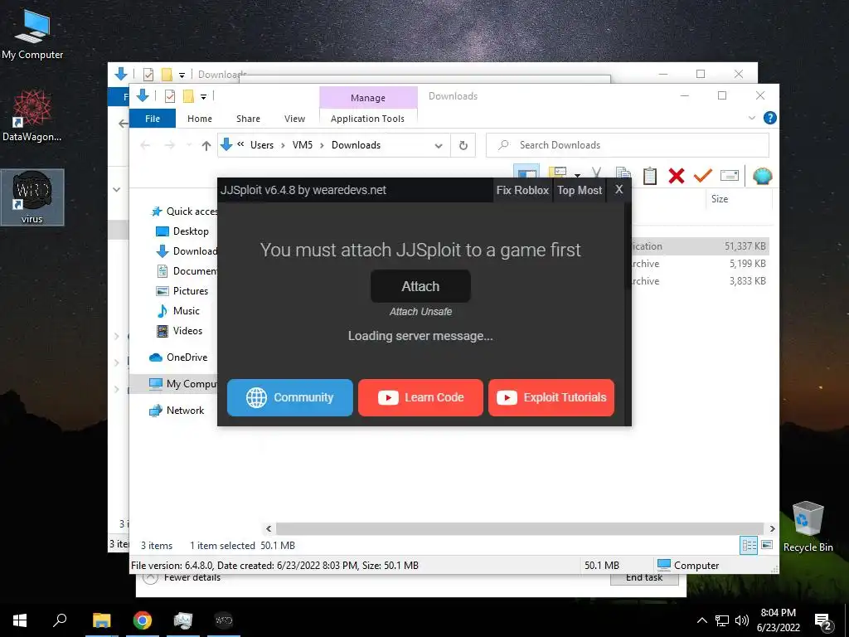Screen dimensions: 849x637
Task: Switch to Large icons view in status bar
Action: [767, 545]
